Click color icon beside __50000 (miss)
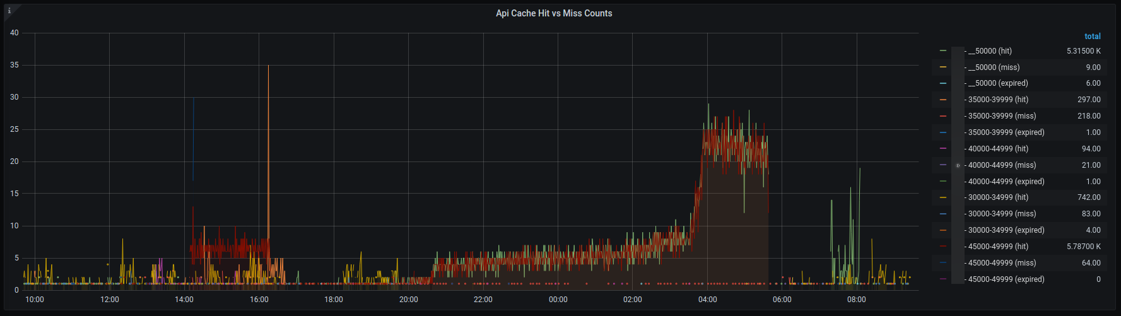This screenshot has width=1121, height=316. pyautogui.click(x=943, y=67)
